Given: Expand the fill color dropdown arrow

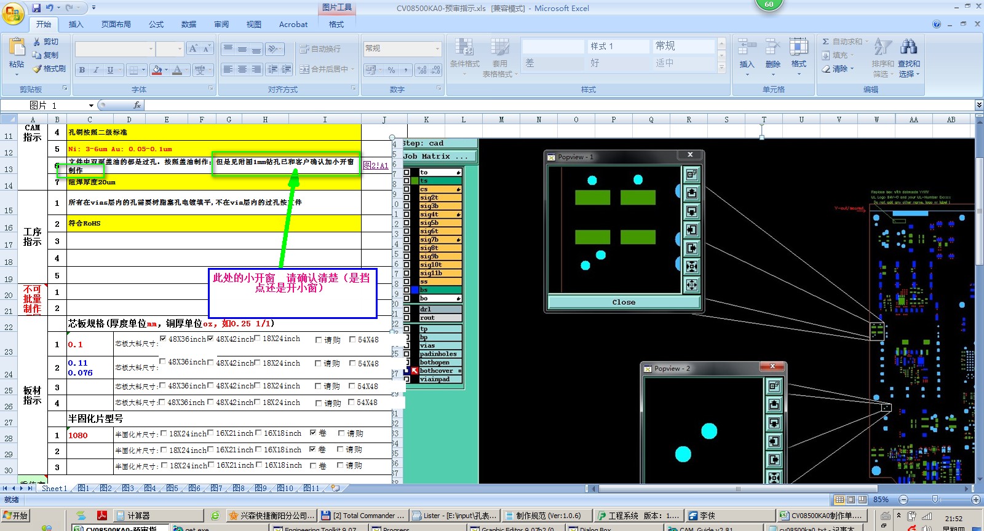Looking at the screenshot, I should pyautogui.click(x=166, y=70).
